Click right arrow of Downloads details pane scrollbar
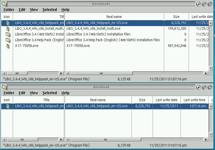The width and height of the screenshot is (215, 150). [x=206, y=73]
